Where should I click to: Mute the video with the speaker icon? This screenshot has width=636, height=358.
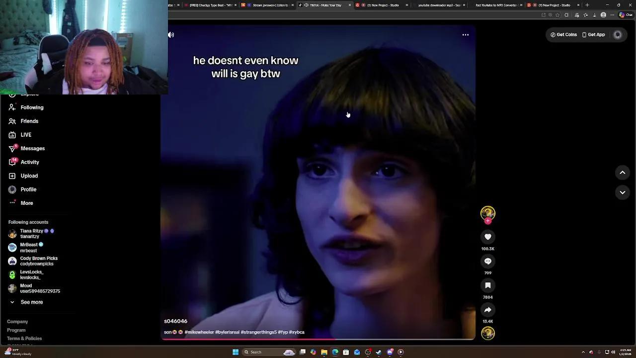[x=171, y=35]
